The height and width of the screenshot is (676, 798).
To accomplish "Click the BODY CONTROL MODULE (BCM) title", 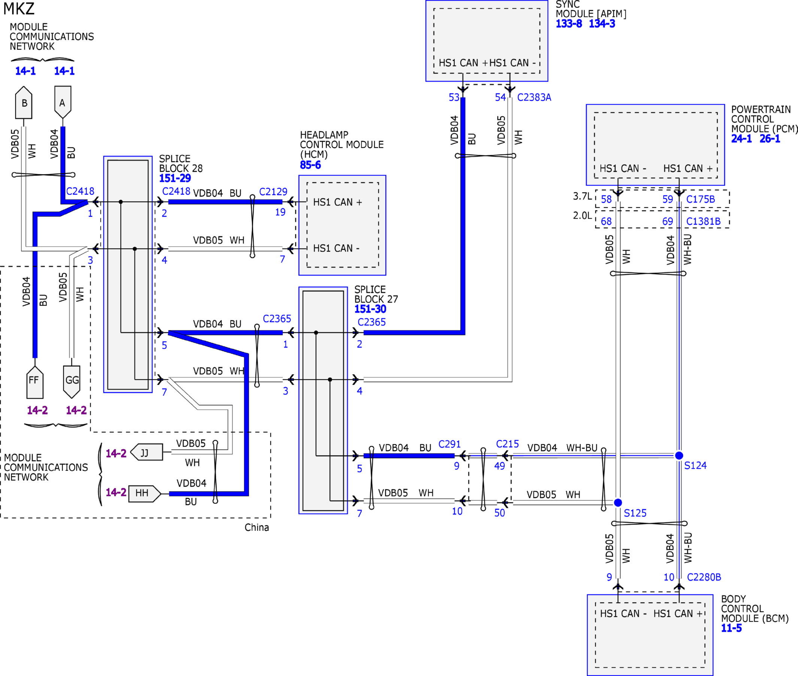I will pos(755,609).
